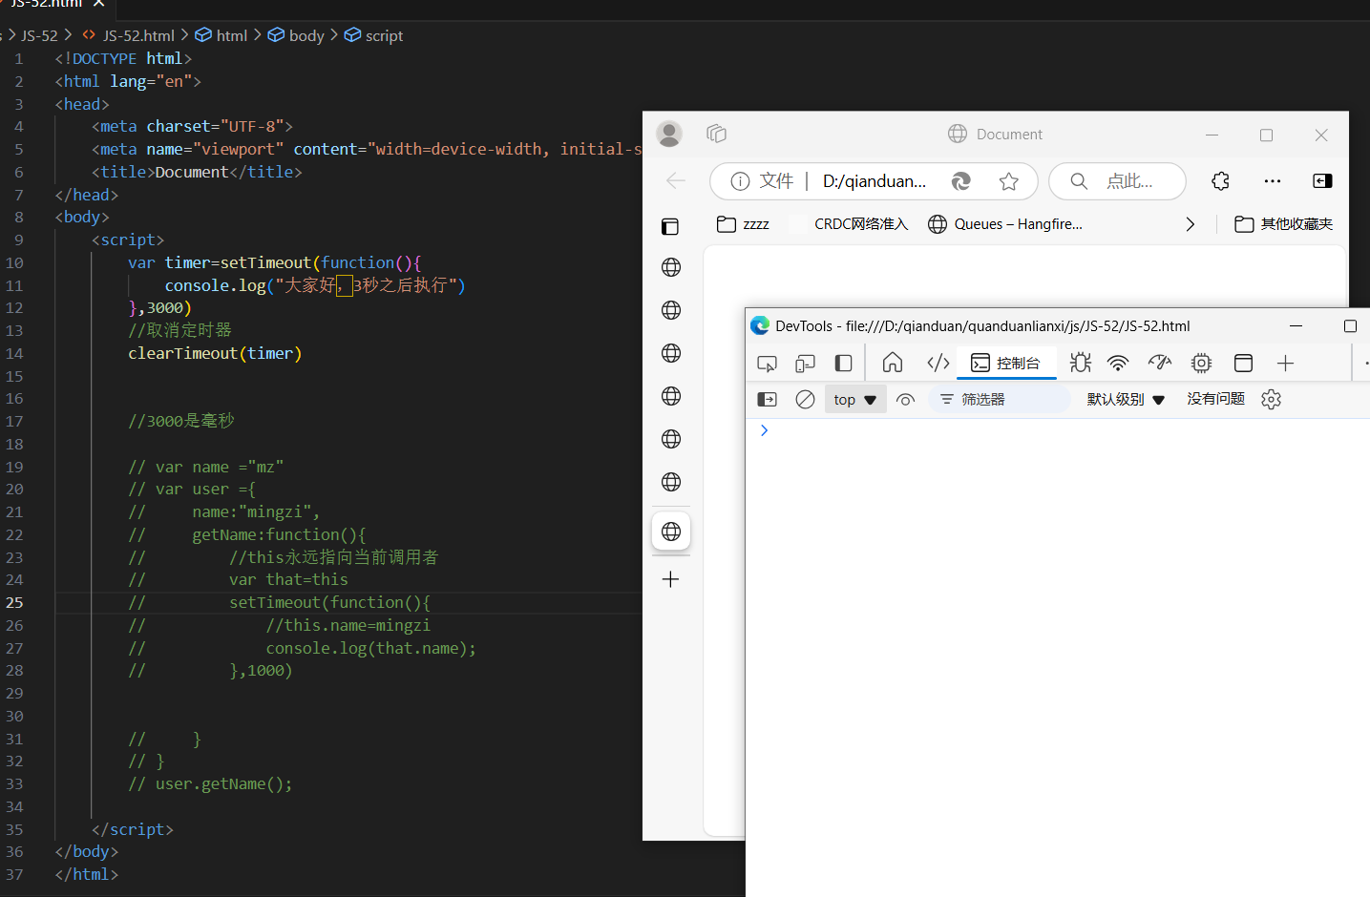Click the clearTimeout(timer) code line

point(215,353)
